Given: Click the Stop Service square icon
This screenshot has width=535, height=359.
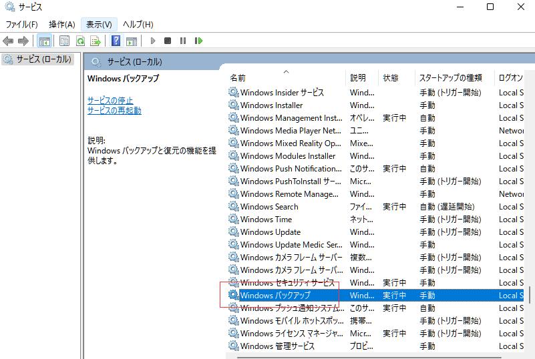Looking at the screenshot, I should (x=168, y=41).
